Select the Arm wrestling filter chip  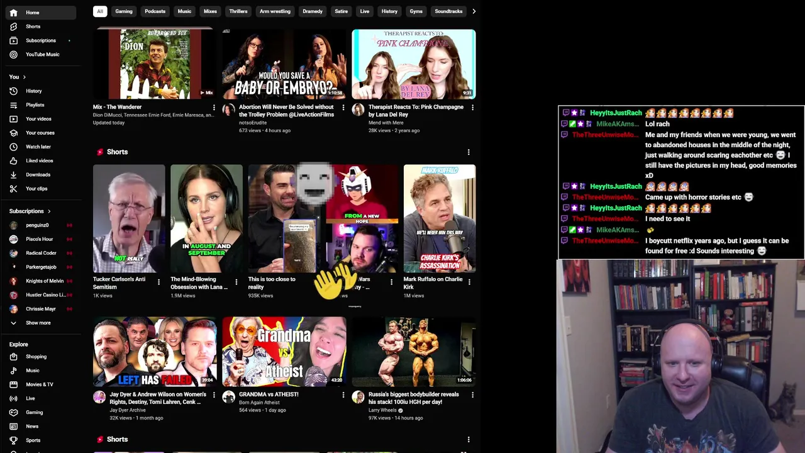(x=275, y=11)
